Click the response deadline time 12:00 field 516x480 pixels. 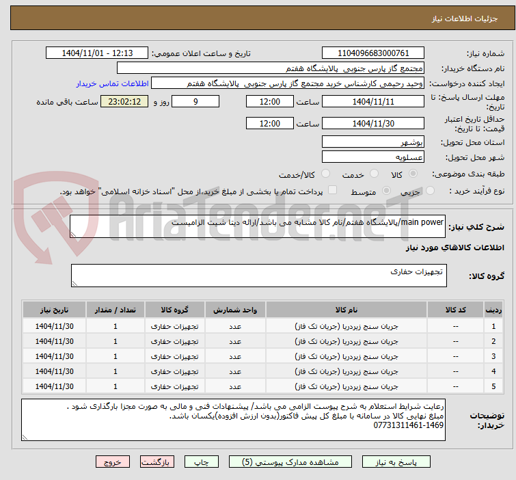269,101
